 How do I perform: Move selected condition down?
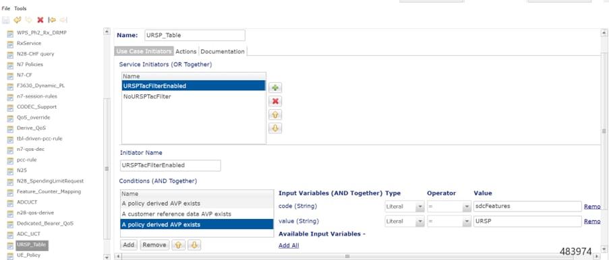[x=194, y=245]
